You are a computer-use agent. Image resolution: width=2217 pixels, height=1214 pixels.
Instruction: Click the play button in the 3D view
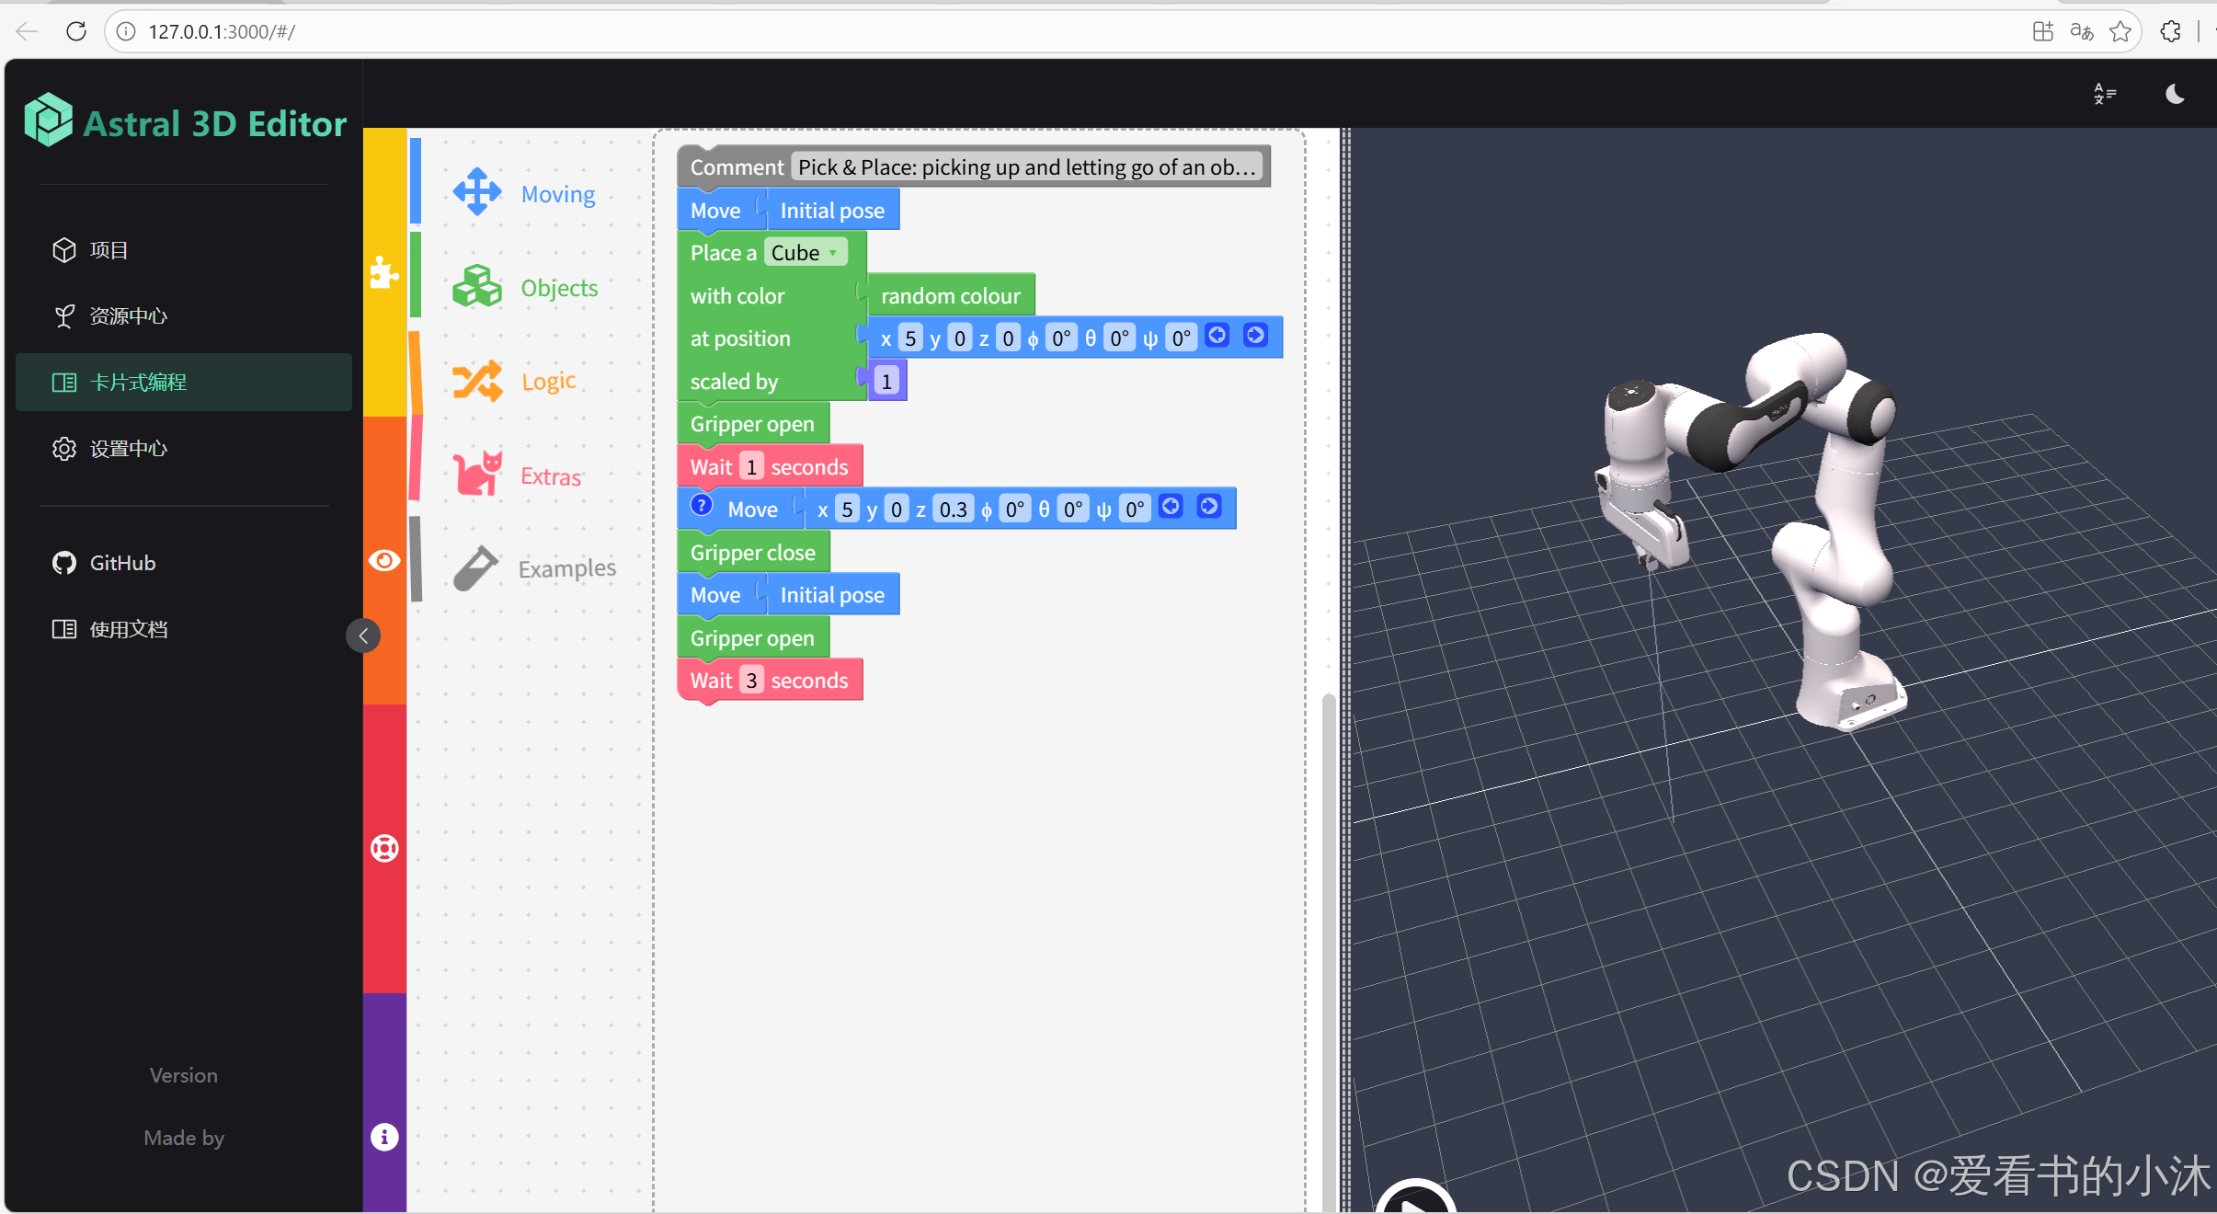point(1415,1197)
